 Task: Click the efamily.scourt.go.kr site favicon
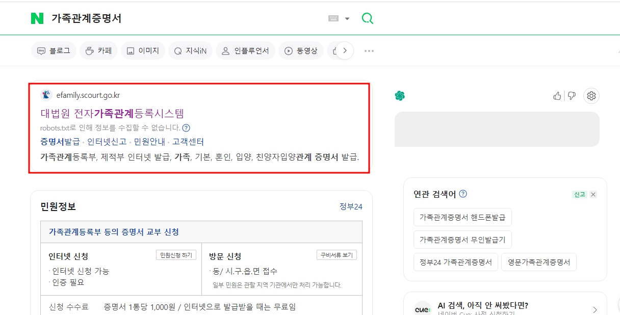pyautogui.click(x=46, y=95)
